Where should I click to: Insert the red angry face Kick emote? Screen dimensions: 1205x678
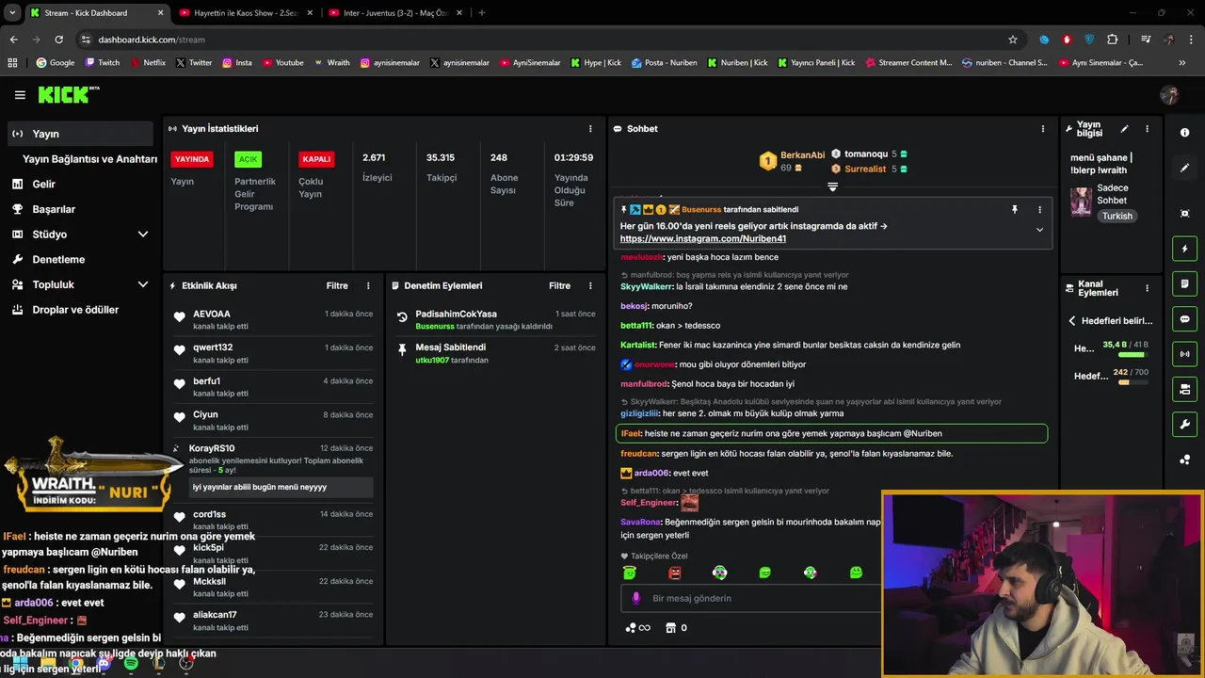pos(674,573)
